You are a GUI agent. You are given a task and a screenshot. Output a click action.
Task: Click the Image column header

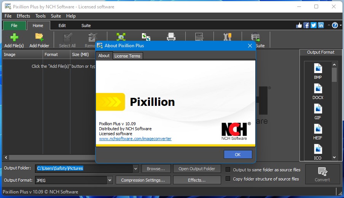[x=22, y=54]
